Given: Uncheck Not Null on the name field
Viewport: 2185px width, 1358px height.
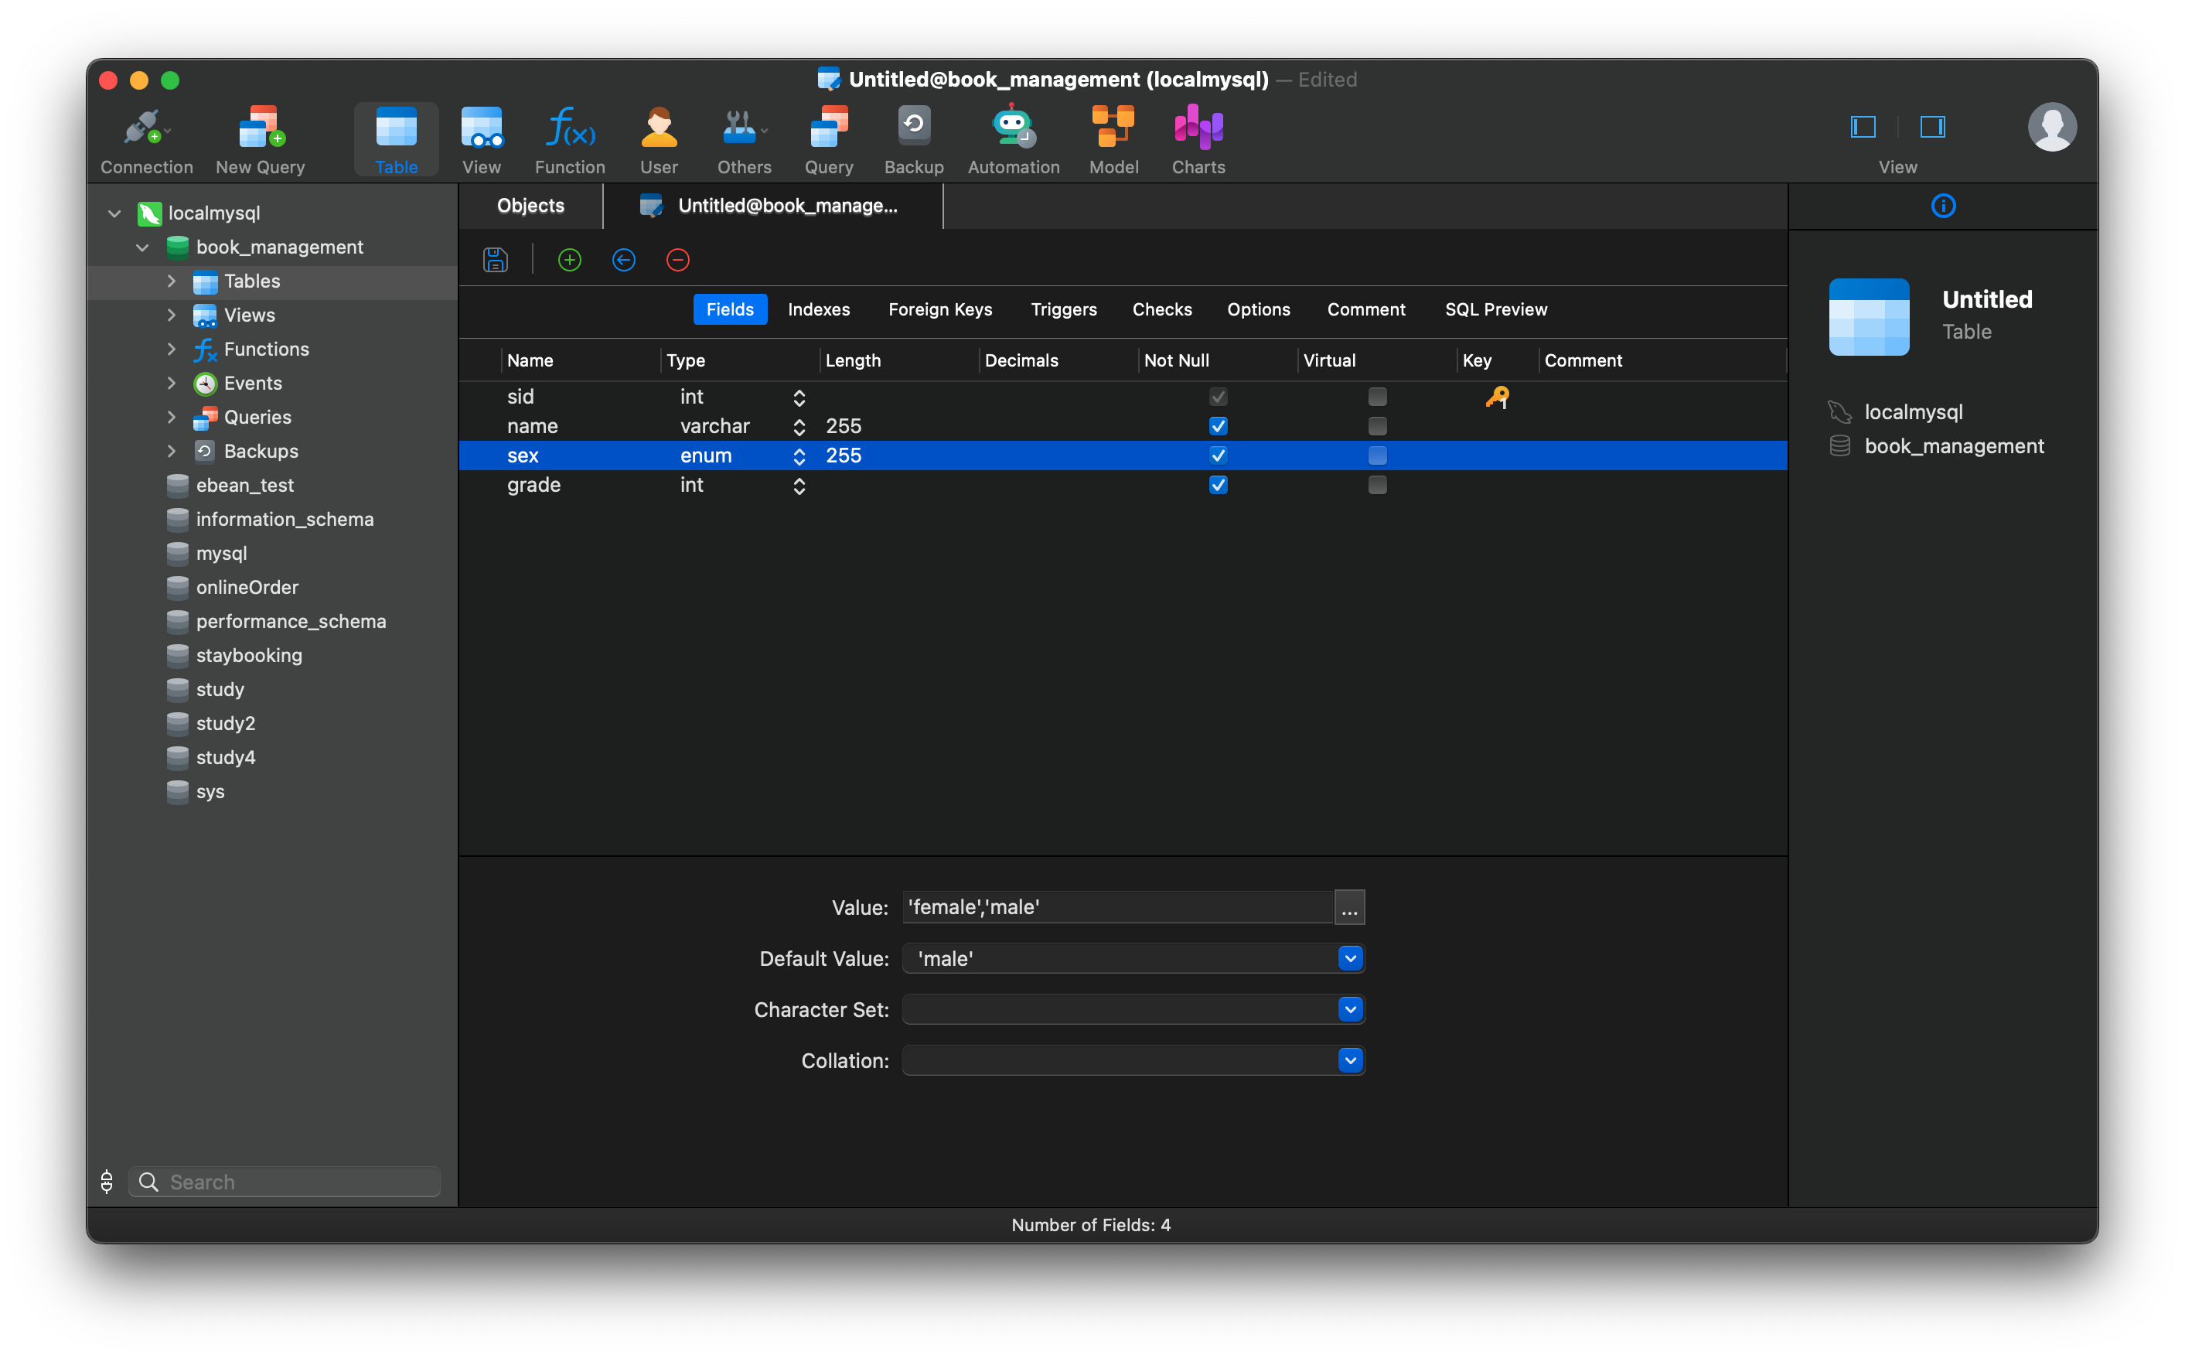Looking at the screenshot, I should [x=1219, y=425].
